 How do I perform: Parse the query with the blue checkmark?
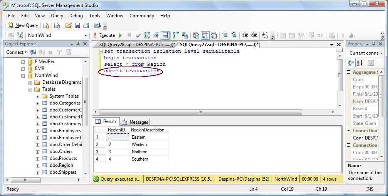(138, 35)
